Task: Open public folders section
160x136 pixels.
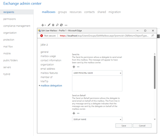Action: pos(10,60)
